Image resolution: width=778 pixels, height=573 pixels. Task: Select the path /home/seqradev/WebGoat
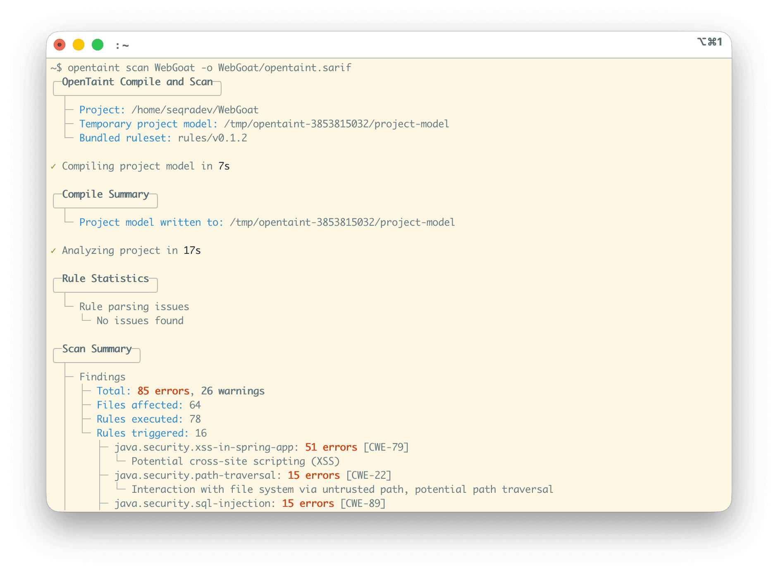tap(195, 110)
